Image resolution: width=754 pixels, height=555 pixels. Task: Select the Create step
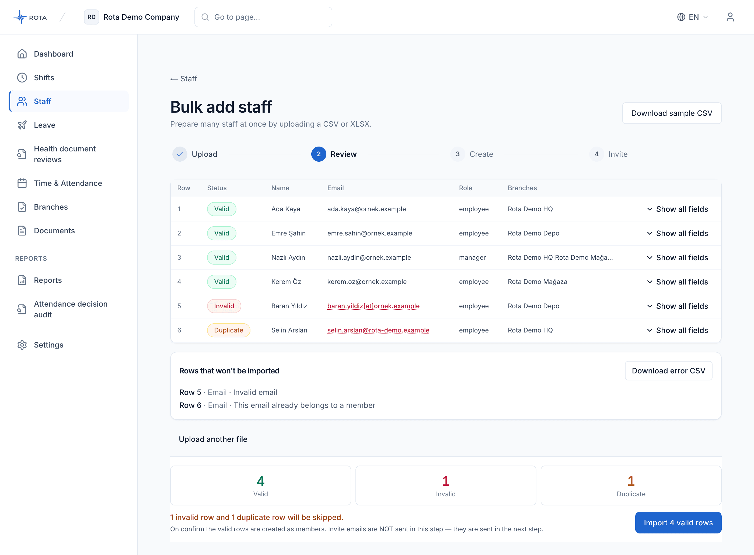click(x=472, y=154)
